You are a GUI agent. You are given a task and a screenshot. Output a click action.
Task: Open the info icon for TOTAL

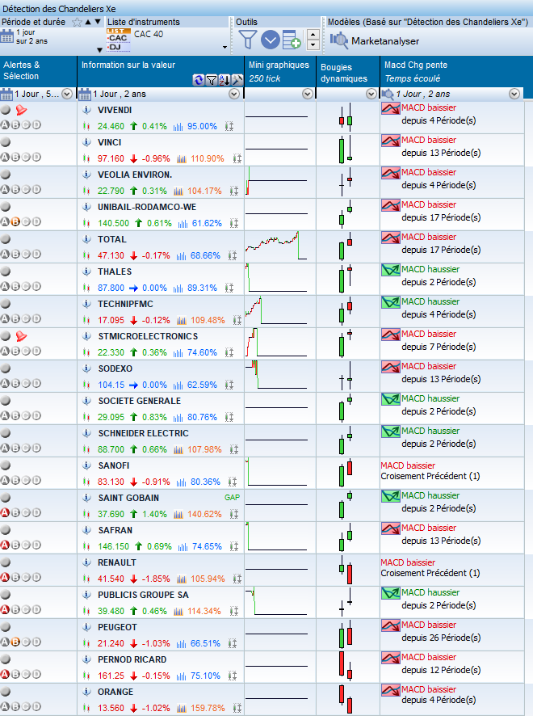point(86,239)
